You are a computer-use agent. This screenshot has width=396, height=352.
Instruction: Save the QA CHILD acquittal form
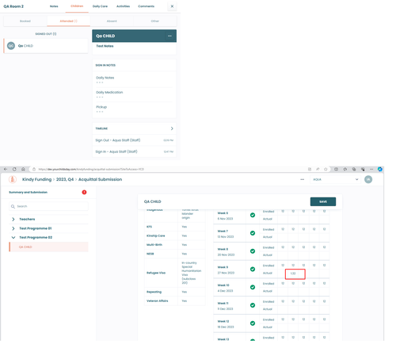[x=323, y=201]
